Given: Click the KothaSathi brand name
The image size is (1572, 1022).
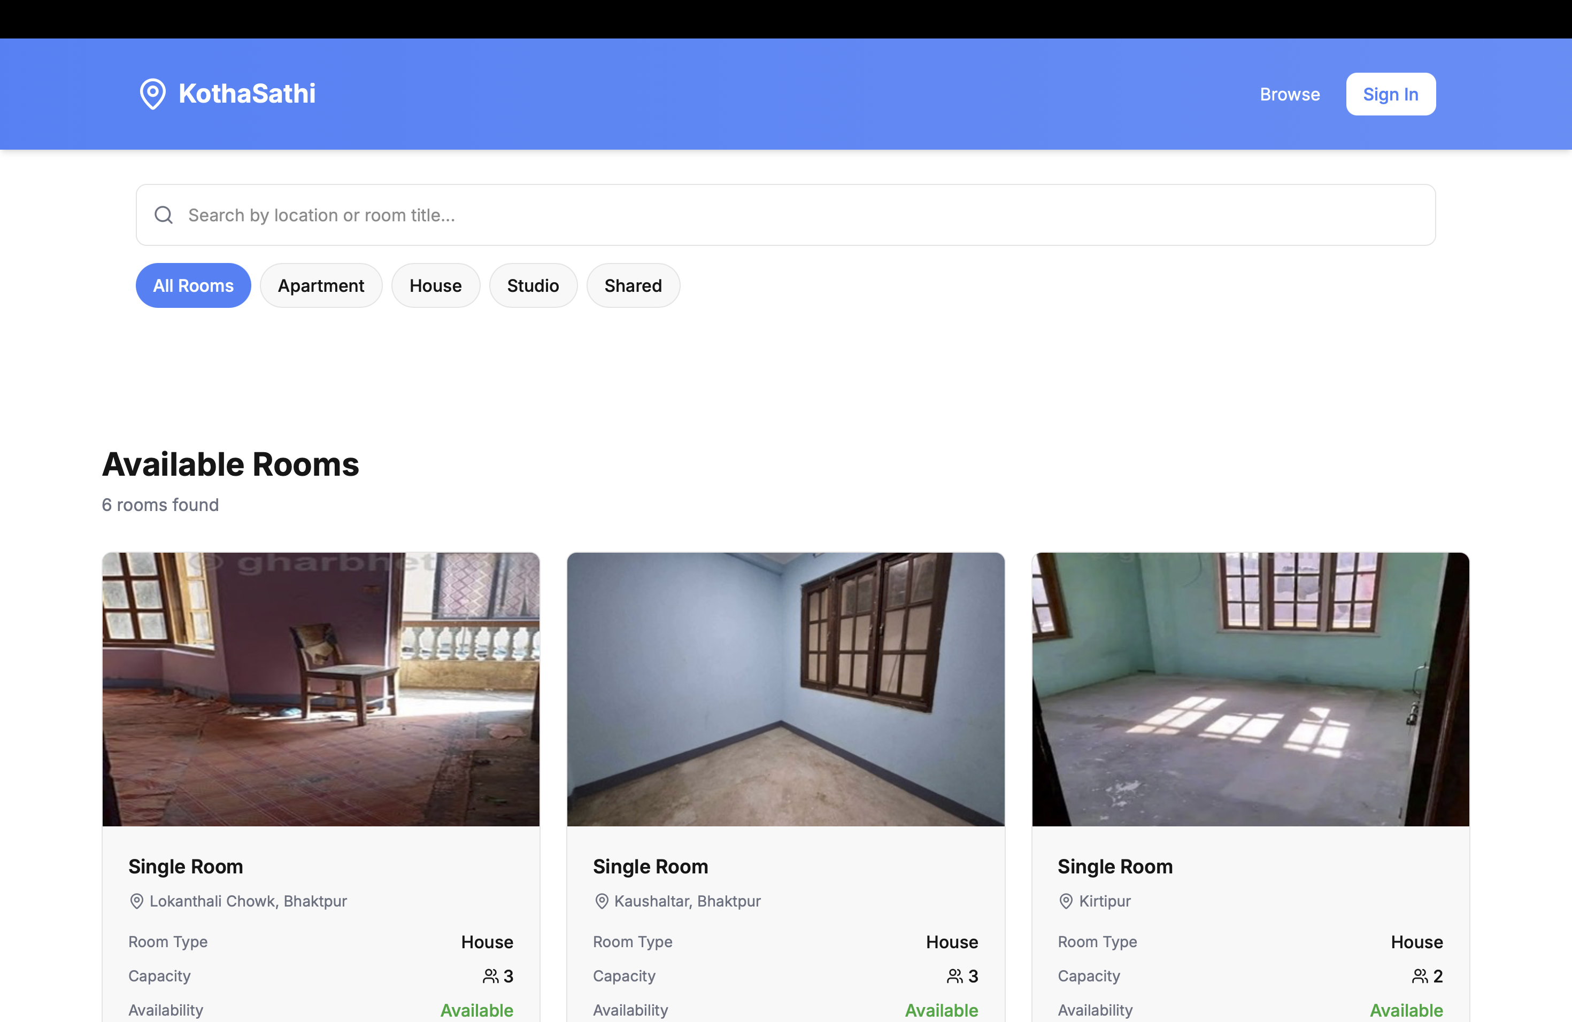Looking at the screenshot, I should coord(247,94).
